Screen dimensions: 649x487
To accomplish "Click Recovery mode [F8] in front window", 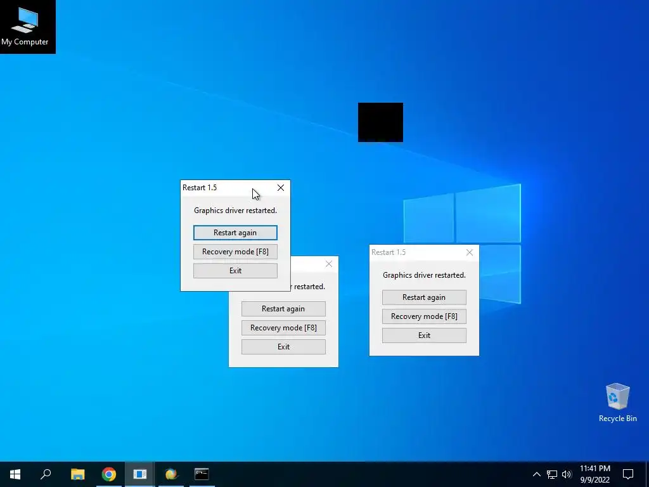I will point(235,252).
